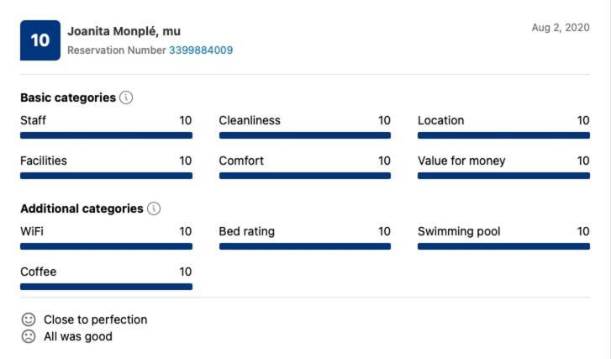This screenshot has height=359, width=611.
Task: Click the Location rating bar
Action: (x=503, y=135)
